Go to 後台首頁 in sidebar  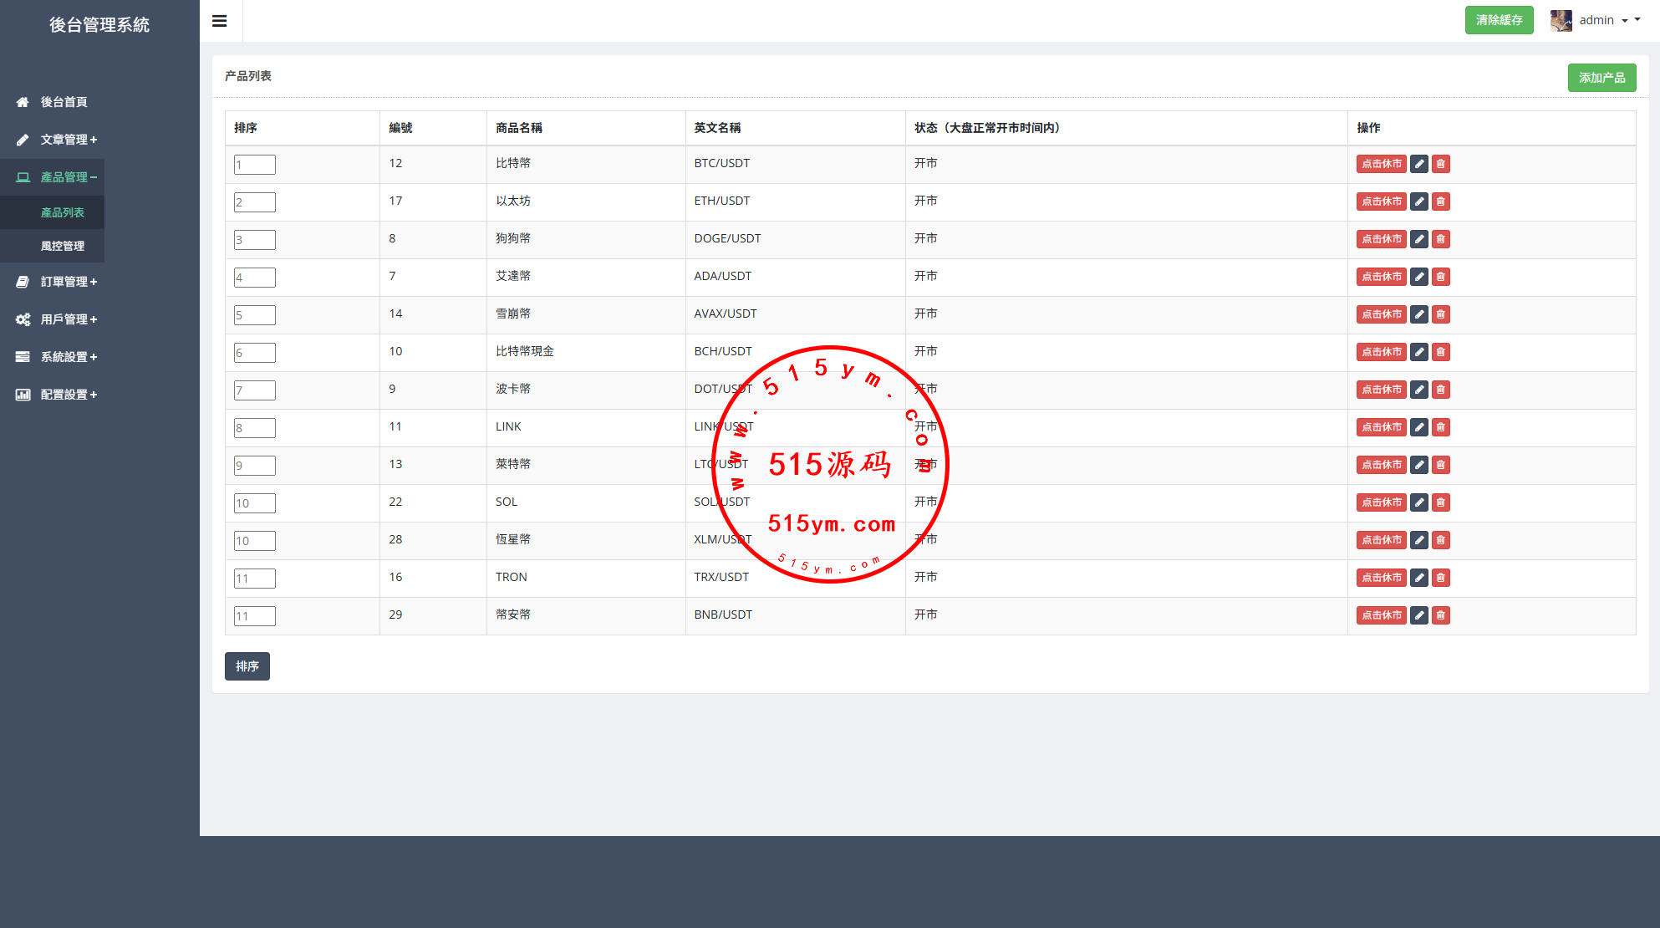pyautogui.click(x=64, y=102)
